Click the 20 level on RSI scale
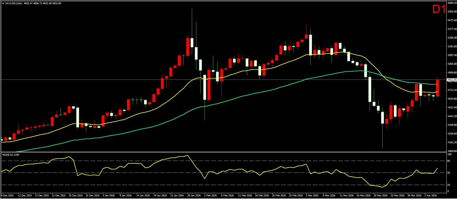Viewport: 457px width, 199px height. (x=449, y=185)
